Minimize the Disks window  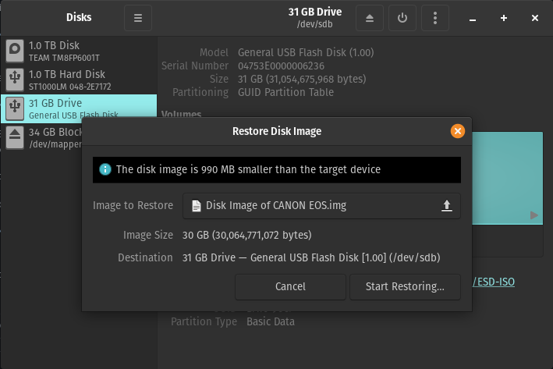[x=473, y=18]
